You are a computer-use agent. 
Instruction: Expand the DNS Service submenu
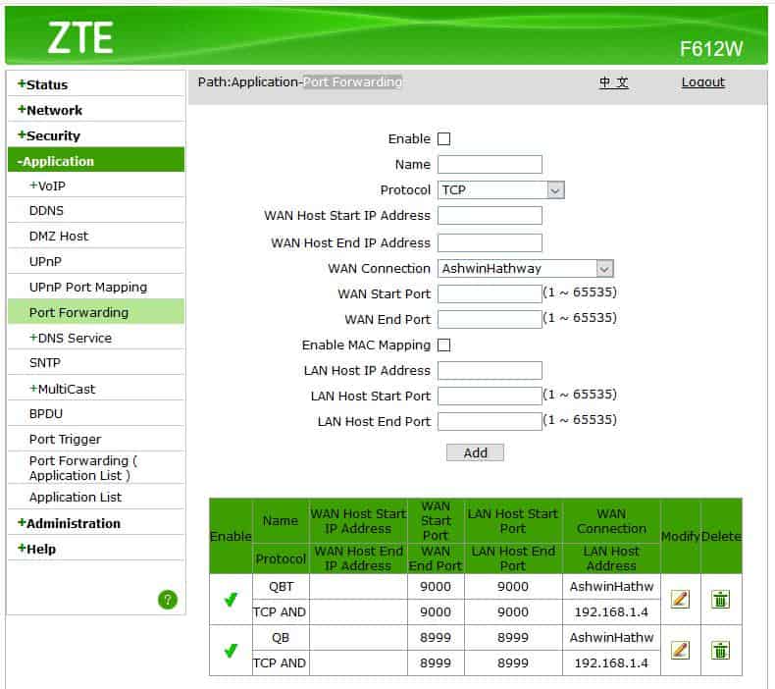[71, 338]
